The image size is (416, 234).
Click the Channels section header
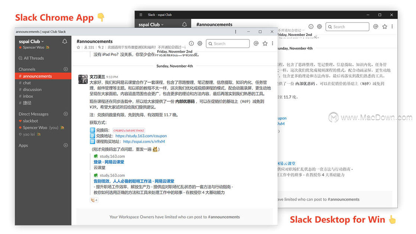(x=27, y=69)
